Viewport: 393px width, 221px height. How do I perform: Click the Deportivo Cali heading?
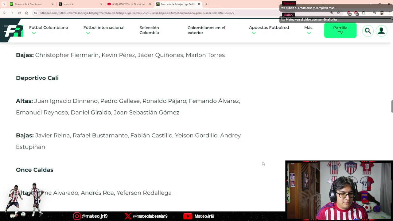(37, 78)
